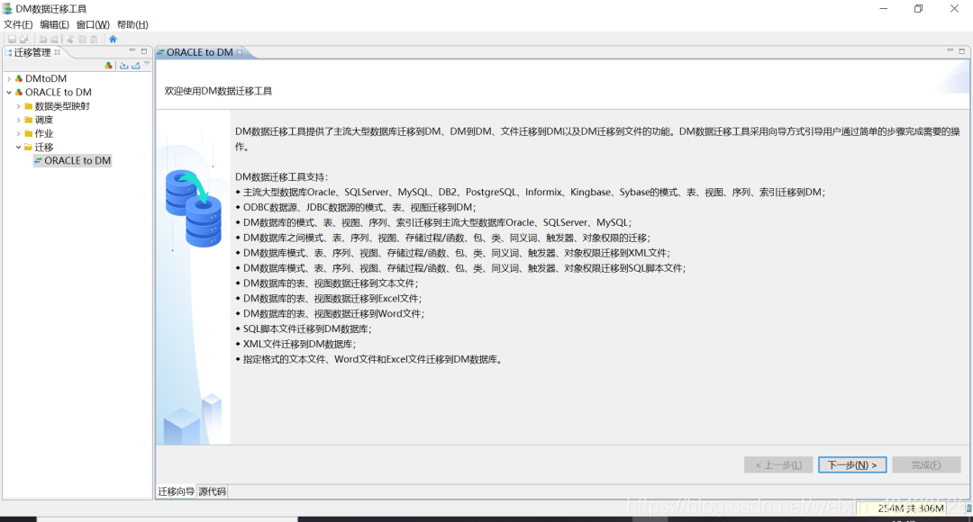Select the ORACLE to DM project root
This screenshot has height=522, width=973.
click(x=59, y=93)
